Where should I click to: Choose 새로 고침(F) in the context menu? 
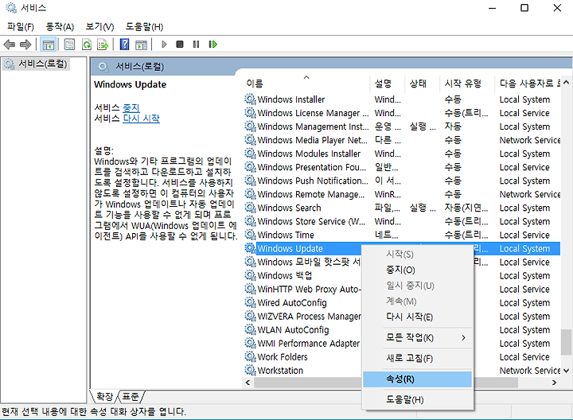coord(417,358)
